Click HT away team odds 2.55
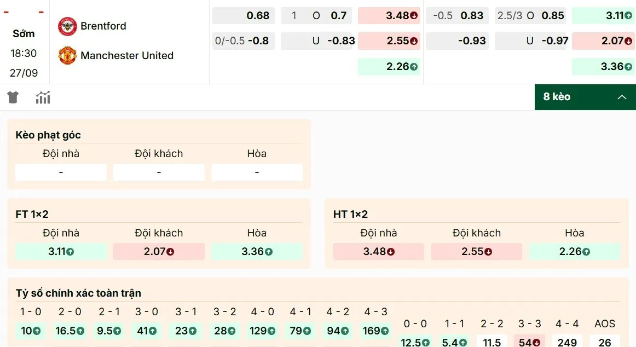 (476, 251)
